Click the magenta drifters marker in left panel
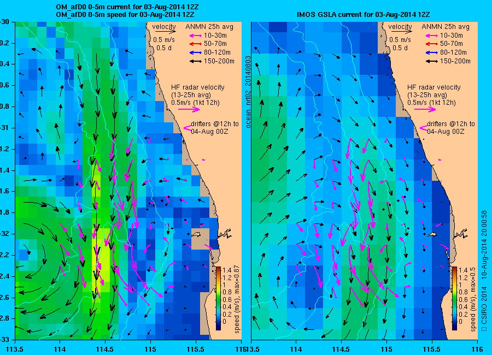Viewport: 492px width, 355px height. 188,128
